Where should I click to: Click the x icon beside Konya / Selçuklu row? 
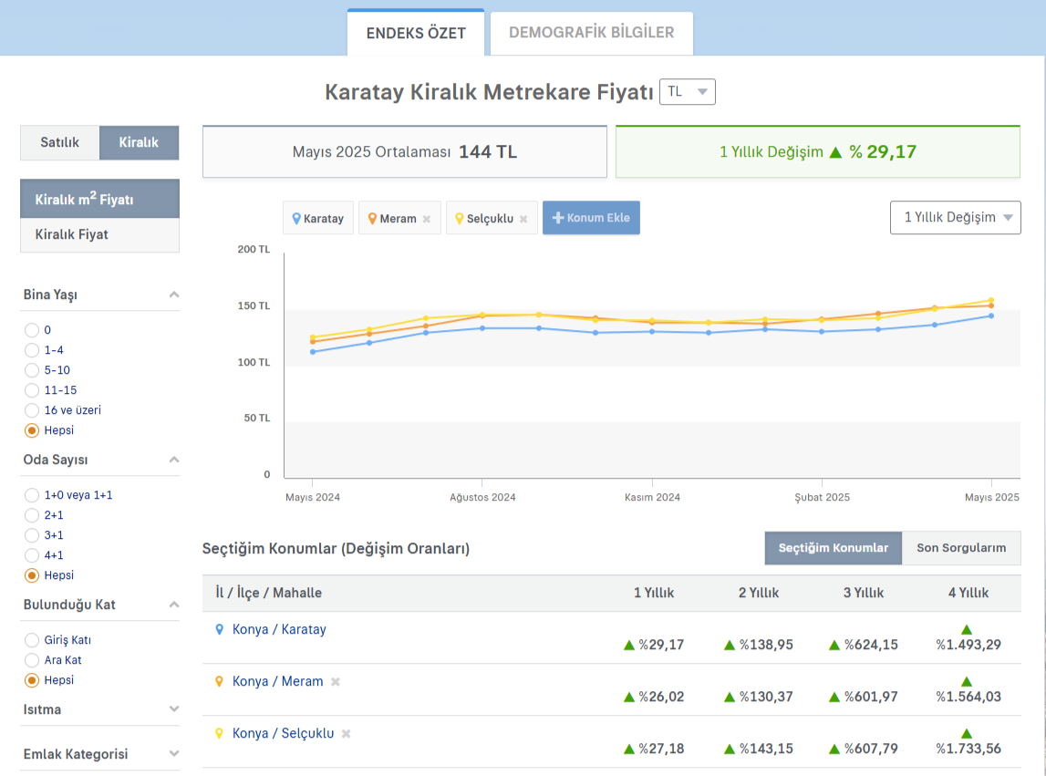point(347,734)
